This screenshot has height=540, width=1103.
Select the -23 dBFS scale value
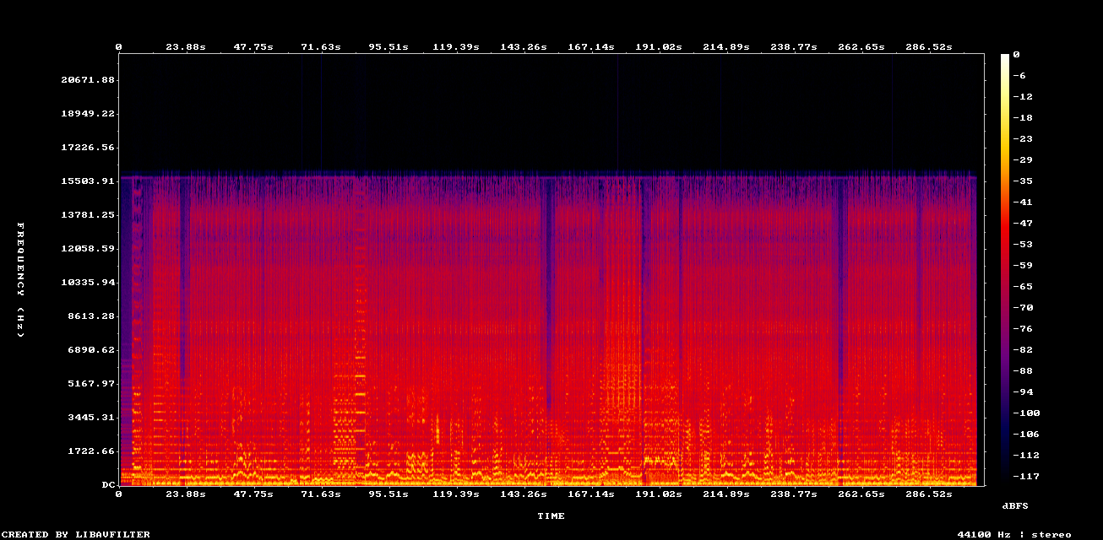tap(1023, 138)
